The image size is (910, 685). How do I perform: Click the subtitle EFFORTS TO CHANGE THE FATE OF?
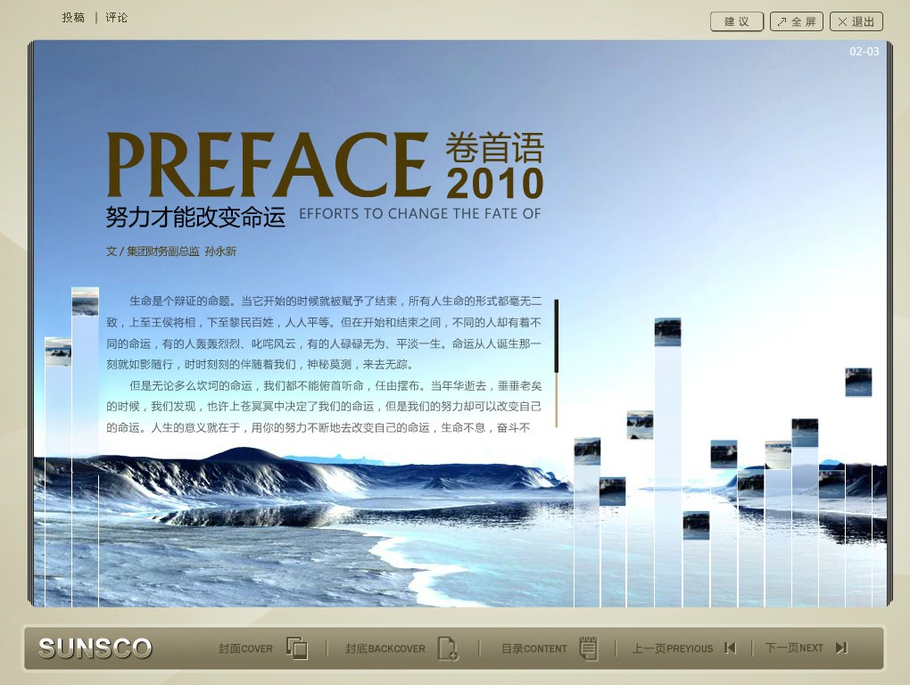point(419,213)
